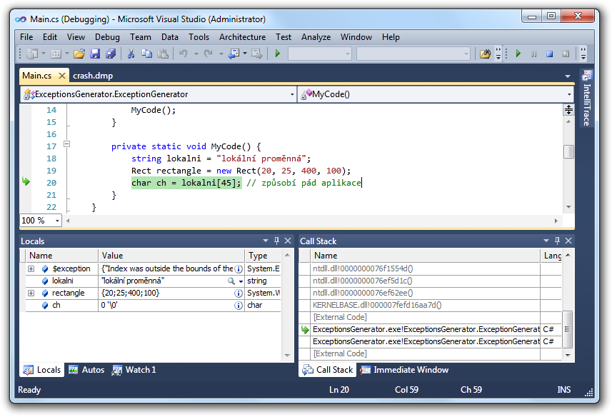Open the Debug menu

tap(107, 37)
